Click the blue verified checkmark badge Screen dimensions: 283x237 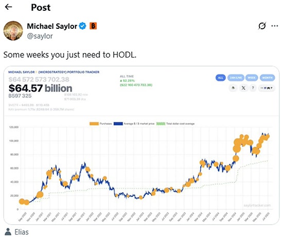[x=83, y=26]
